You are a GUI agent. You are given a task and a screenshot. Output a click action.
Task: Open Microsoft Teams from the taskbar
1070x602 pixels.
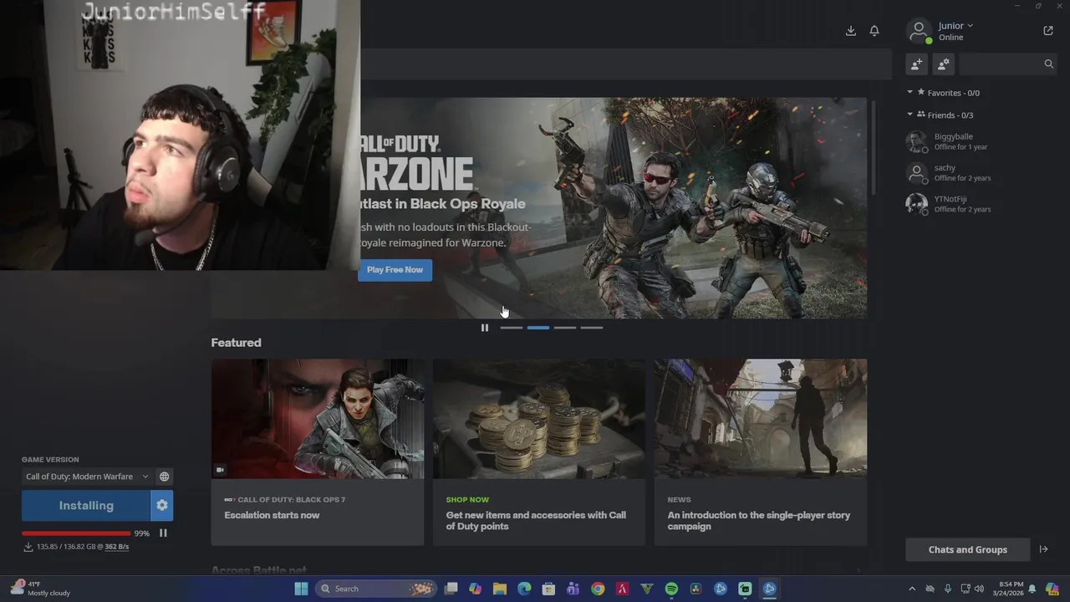click(573, 589)
